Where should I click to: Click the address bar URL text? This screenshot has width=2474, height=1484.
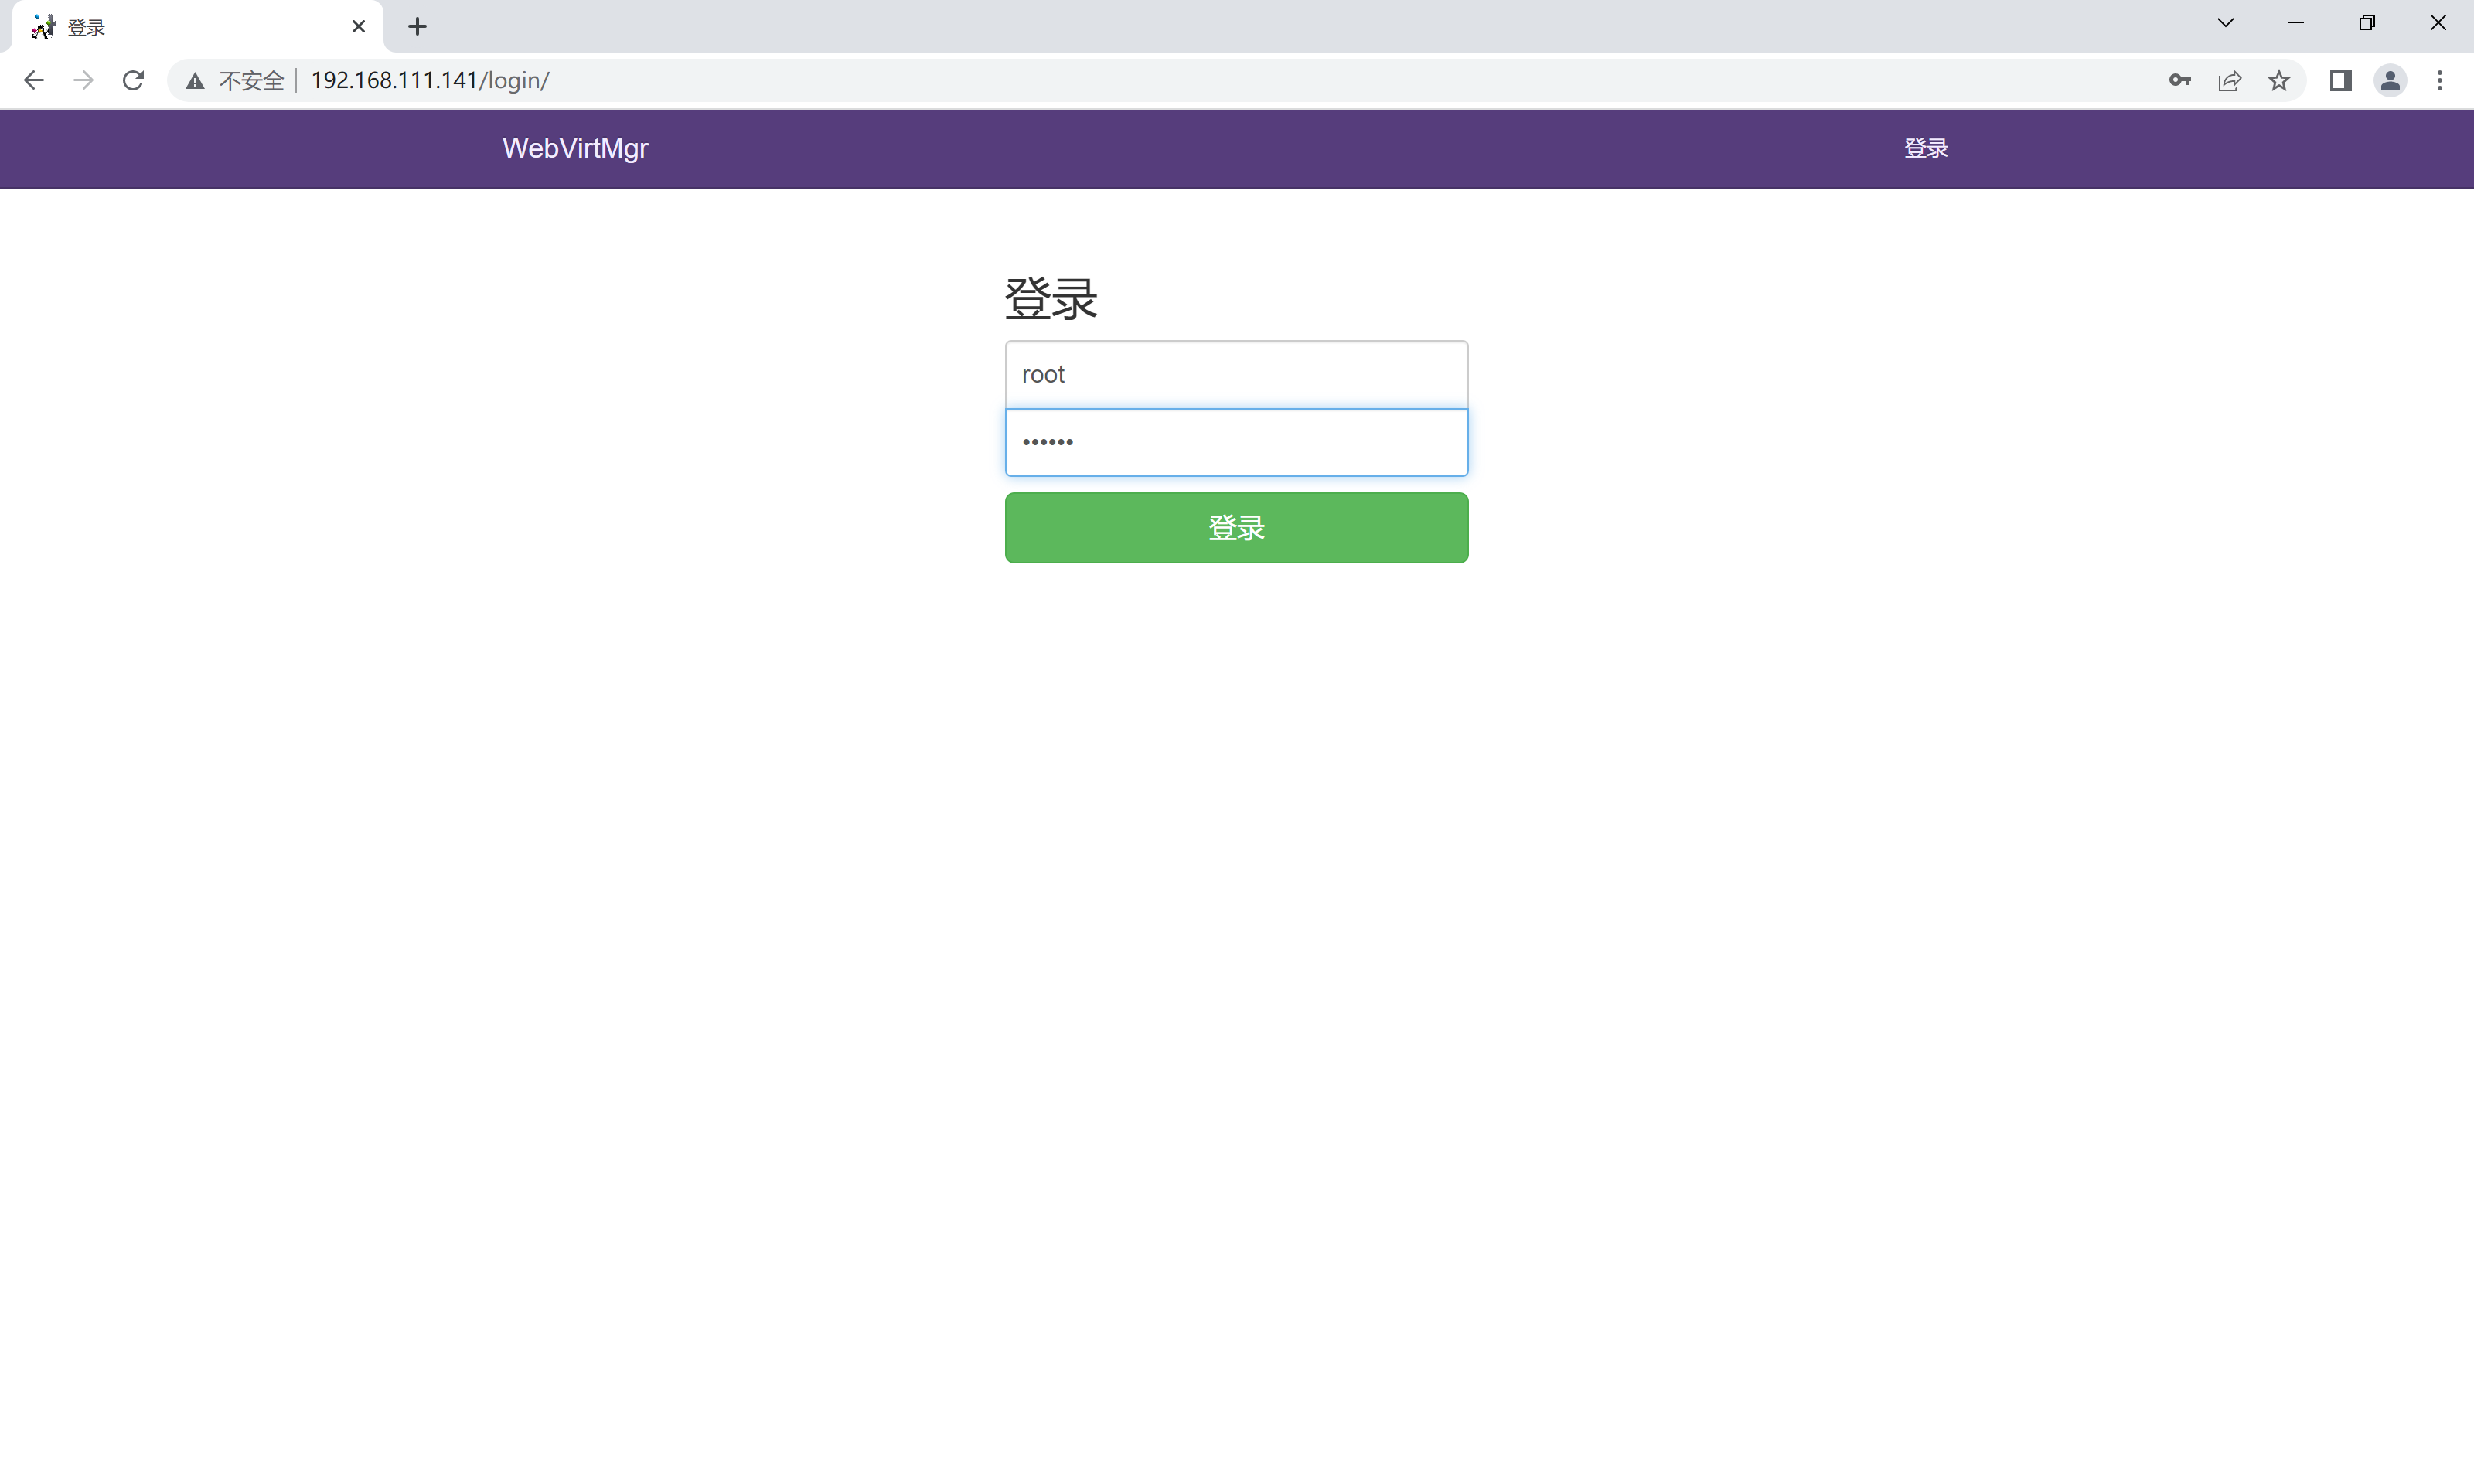[x=430, y=80]
